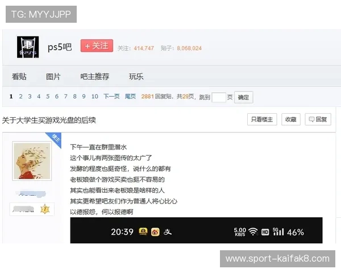
Task: Switch to the 吧主推荐 tab
Action: click(95, 76)
